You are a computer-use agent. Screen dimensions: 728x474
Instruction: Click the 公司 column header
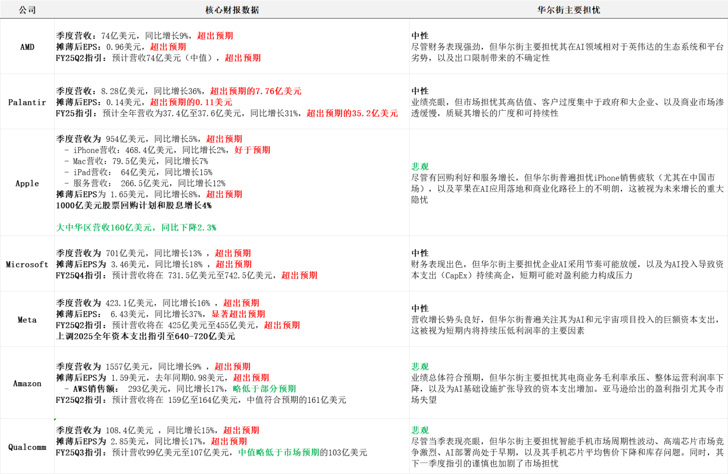pos(27,10)
